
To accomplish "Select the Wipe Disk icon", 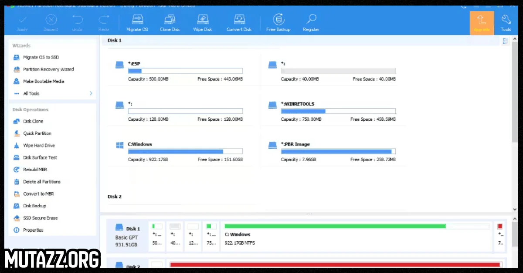I will 202,22.
